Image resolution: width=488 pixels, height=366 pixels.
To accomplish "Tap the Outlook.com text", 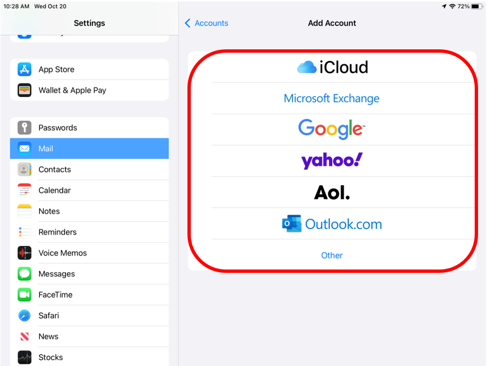I will pos(343,224).
